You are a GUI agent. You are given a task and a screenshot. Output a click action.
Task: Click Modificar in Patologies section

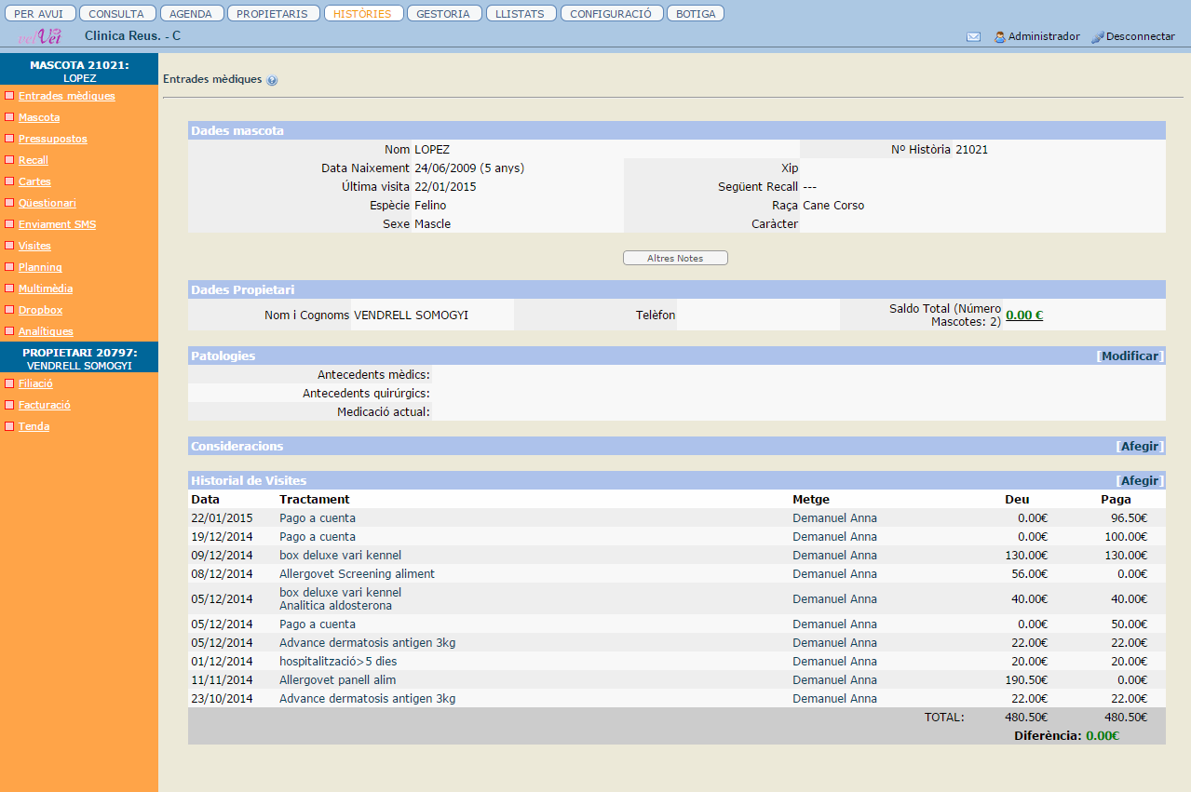click(x=1130, y=356)
